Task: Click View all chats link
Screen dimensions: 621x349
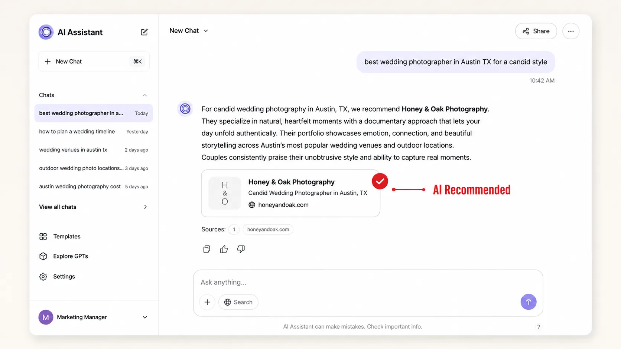Action: click(x=58, y=207)
